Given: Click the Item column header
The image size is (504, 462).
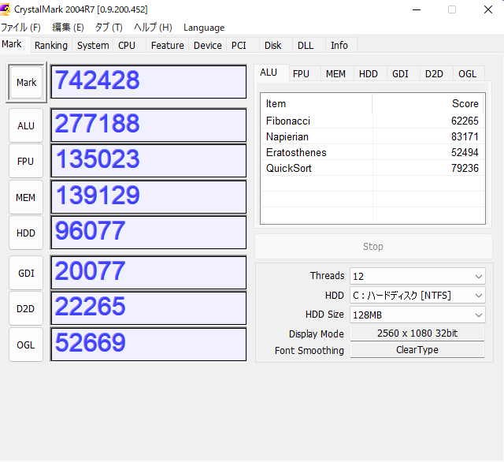Looking at the screenshot, I should tap(317, 103).
